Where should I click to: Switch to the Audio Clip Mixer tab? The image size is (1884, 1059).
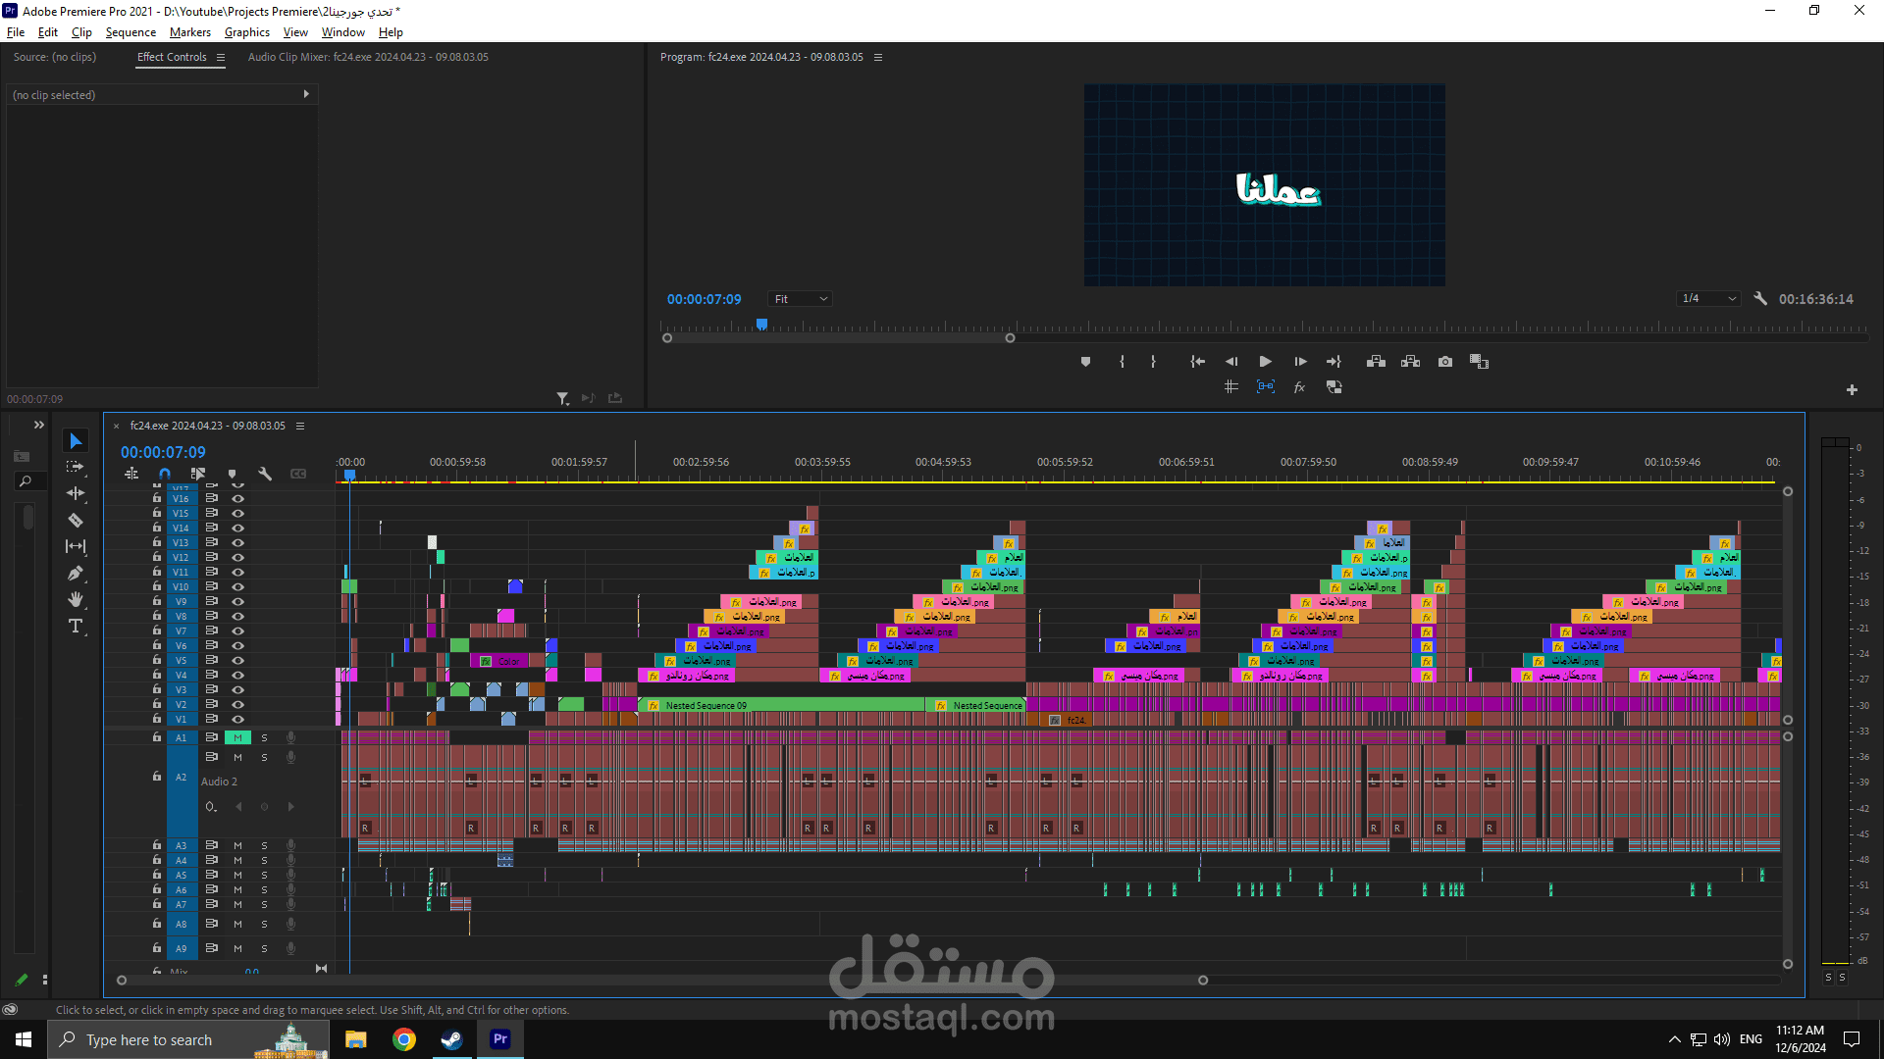[368, 57]
